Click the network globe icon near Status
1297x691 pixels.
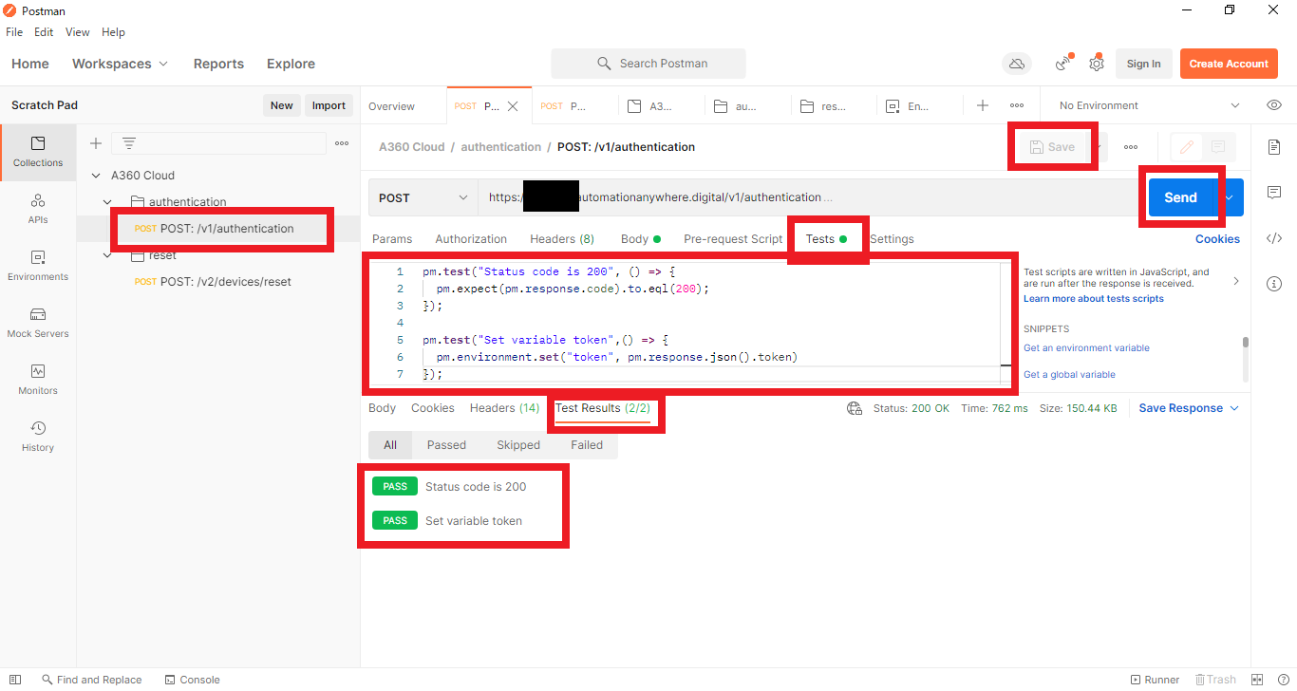tap(855, 408)
